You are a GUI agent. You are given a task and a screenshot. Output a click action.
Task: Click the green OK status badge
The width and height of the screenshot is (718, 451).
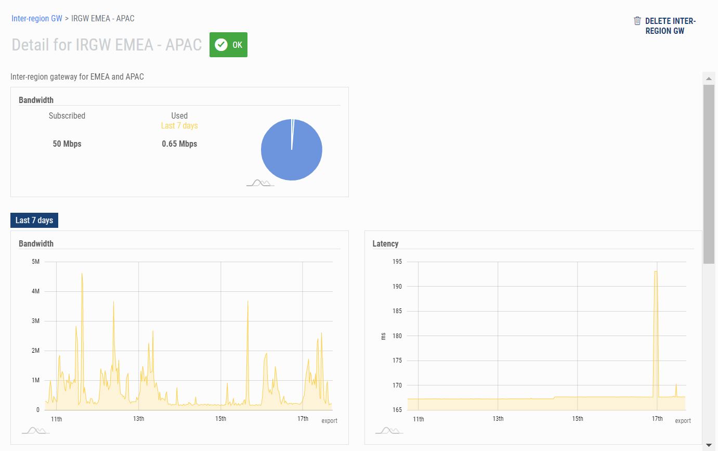pos(228,45)
